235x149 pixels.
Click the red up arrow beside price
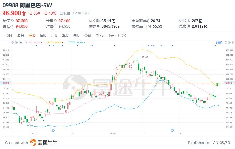click(x=24, y=13)
